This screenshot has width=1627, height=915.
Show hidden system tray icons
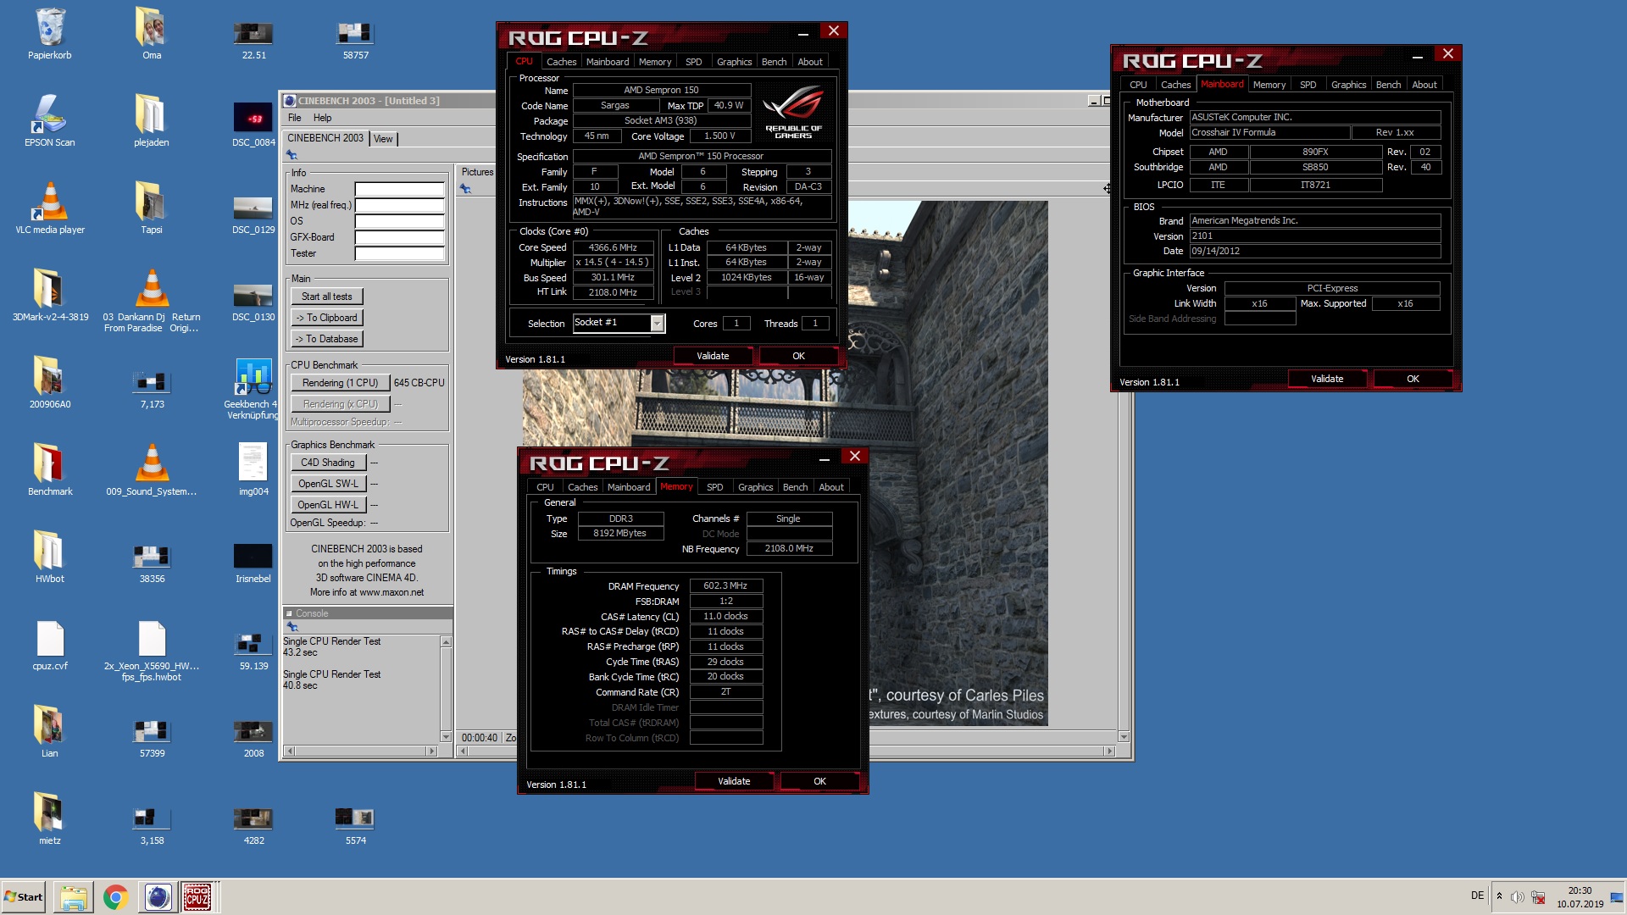tap(1499, 896)
